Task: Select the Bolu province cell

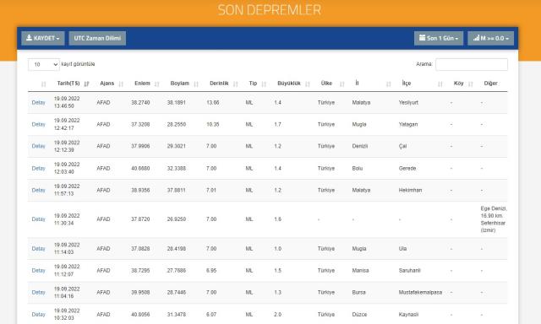Action: tap(358, 169)
